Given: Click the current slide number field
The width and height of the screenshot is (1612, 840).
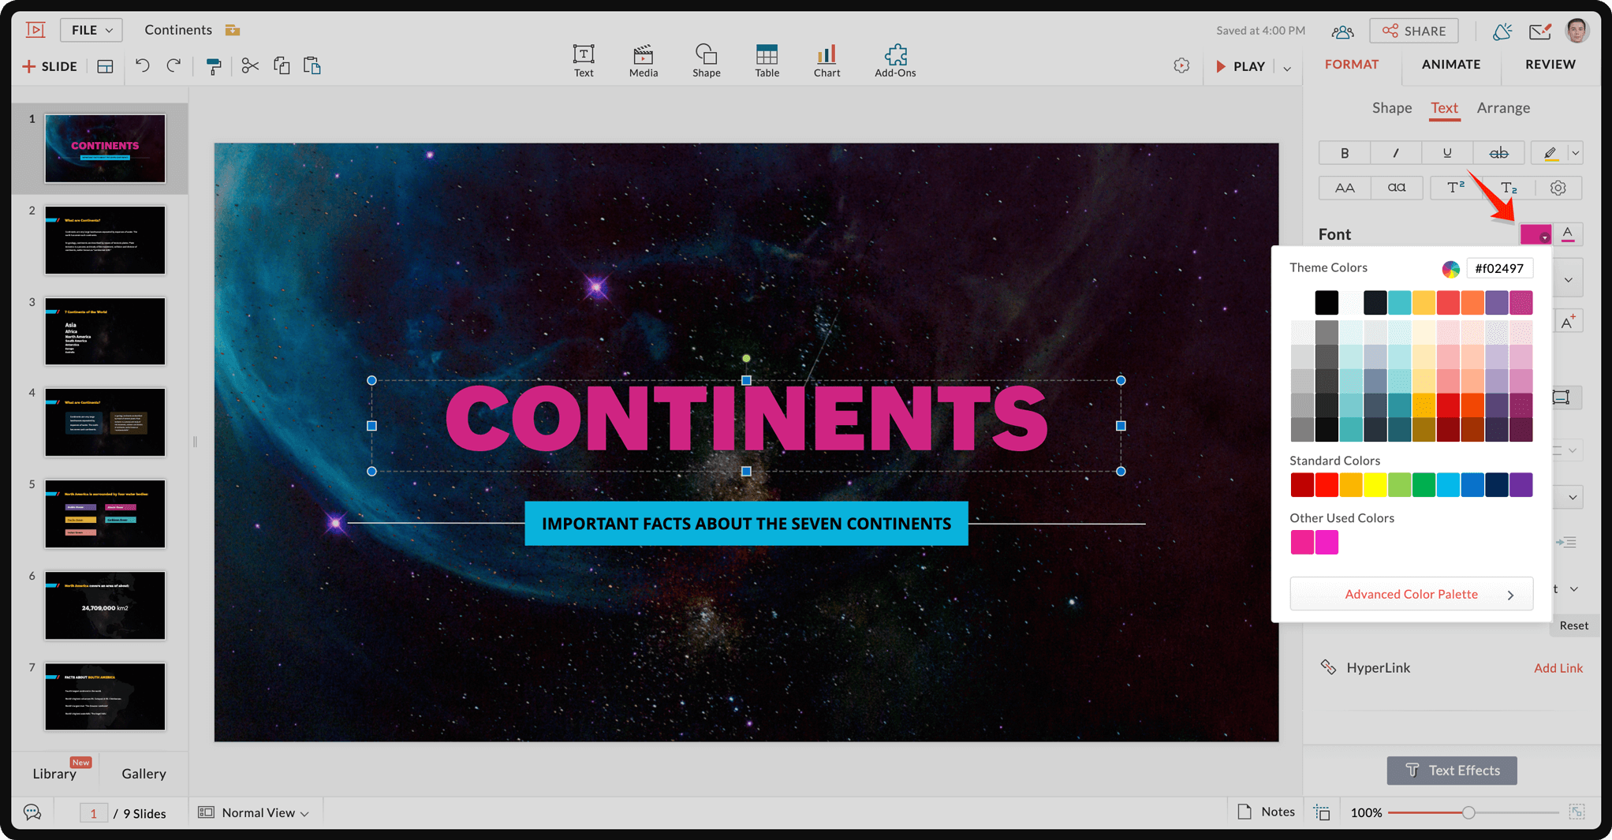Looking at the screenshot, I should pos(93,813).
